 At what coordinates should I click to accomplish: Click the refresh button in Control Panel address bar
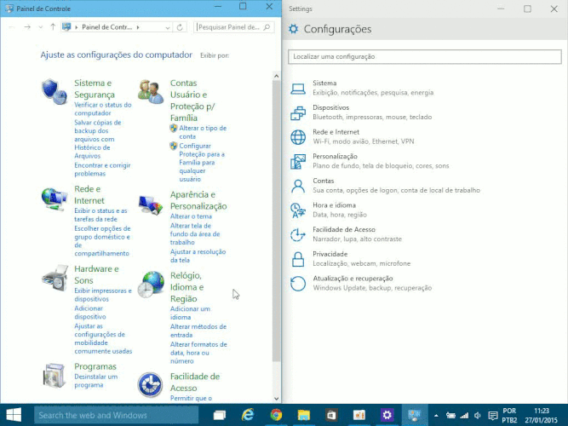180,27
